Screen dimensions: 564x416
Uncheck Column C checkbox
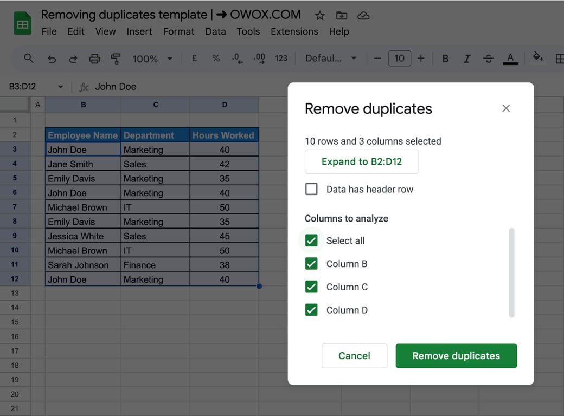(x=311, y=287)
